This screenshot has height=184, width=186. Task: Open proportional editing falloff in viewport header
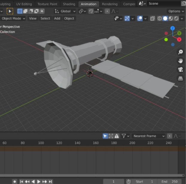pyautogui.click(x=115, y=11)
